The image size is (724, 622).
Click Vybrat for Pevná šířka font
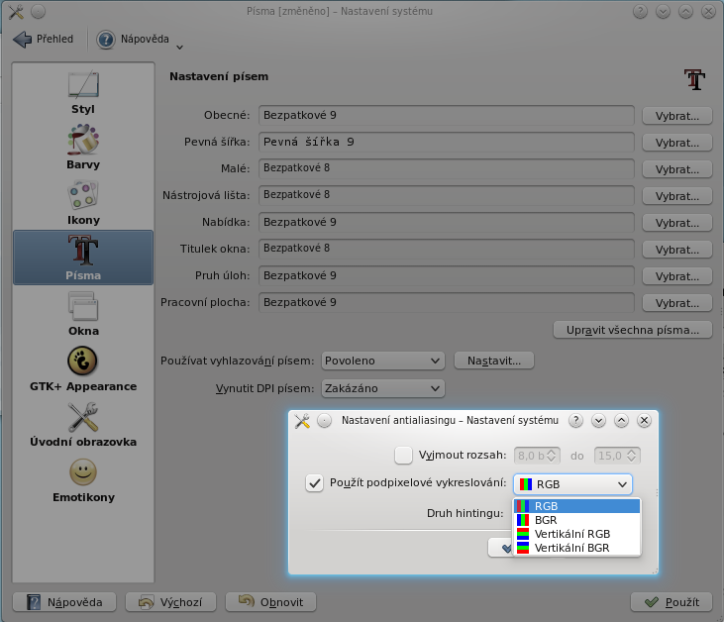(x=676, y=143)
